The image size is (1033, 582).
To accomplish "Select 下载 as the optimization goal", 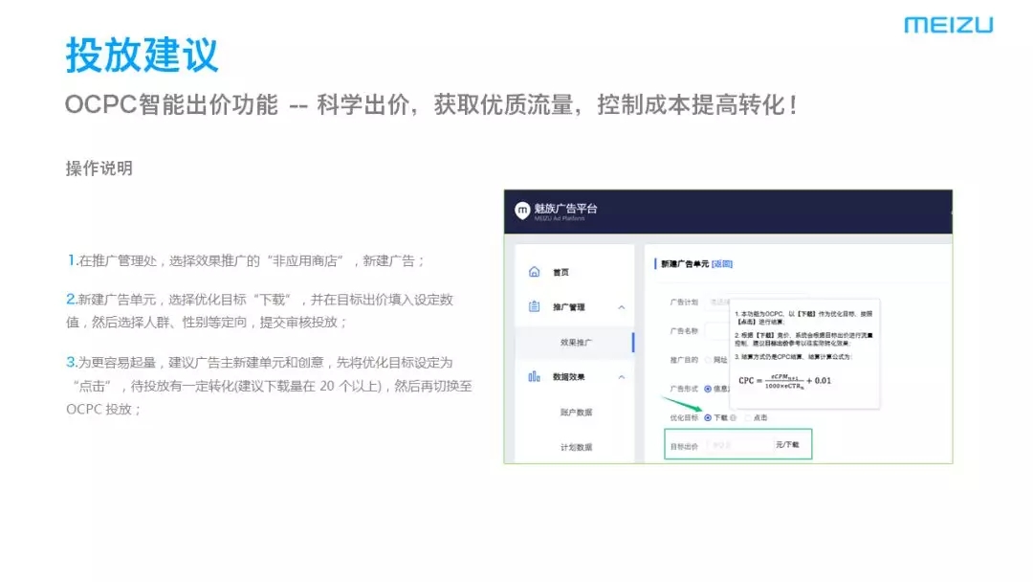I will 710,417.
